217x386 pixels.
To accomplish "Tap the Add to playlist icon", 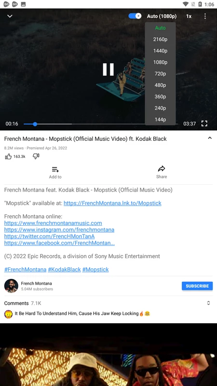I will point(55,170).
